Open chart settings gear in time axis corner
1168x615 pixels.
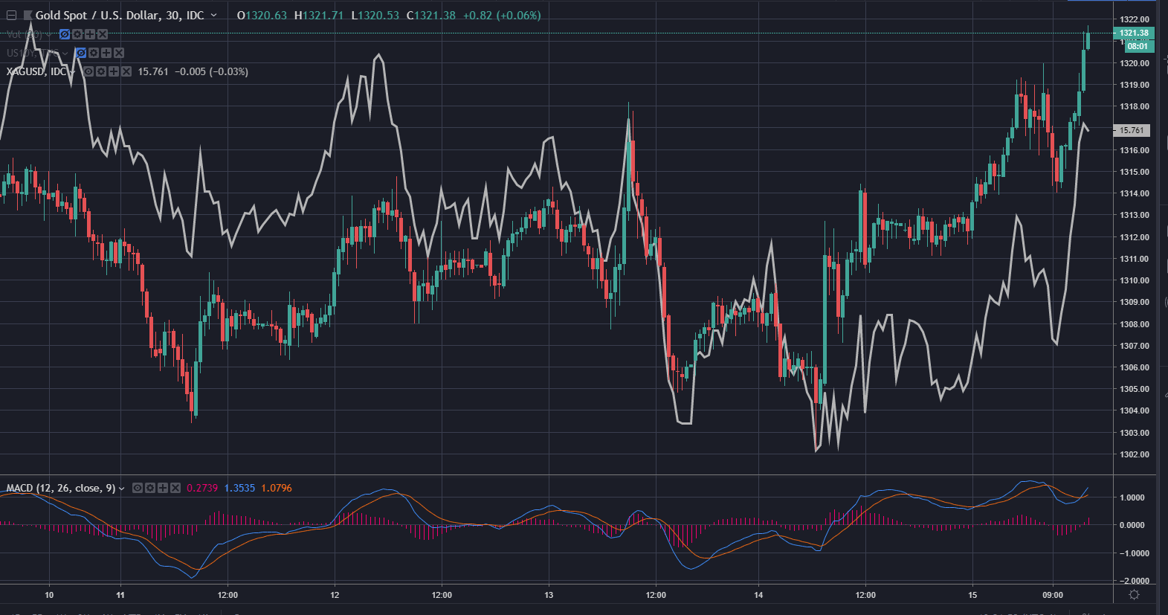point(1134,594)
